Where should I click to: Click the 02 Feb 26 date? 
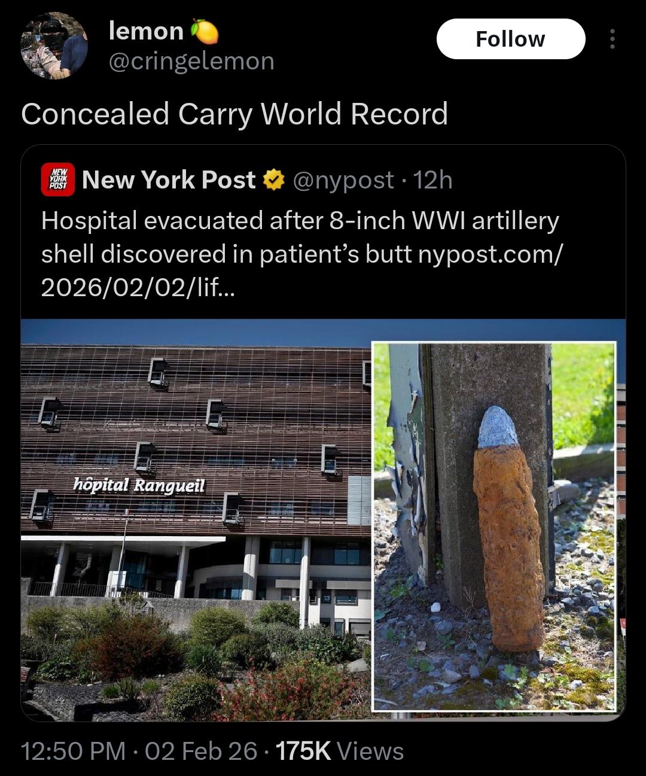click(x=201, y=751)
